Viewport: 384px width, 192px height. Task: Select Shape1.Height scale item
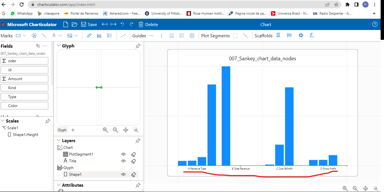(26, 135)
